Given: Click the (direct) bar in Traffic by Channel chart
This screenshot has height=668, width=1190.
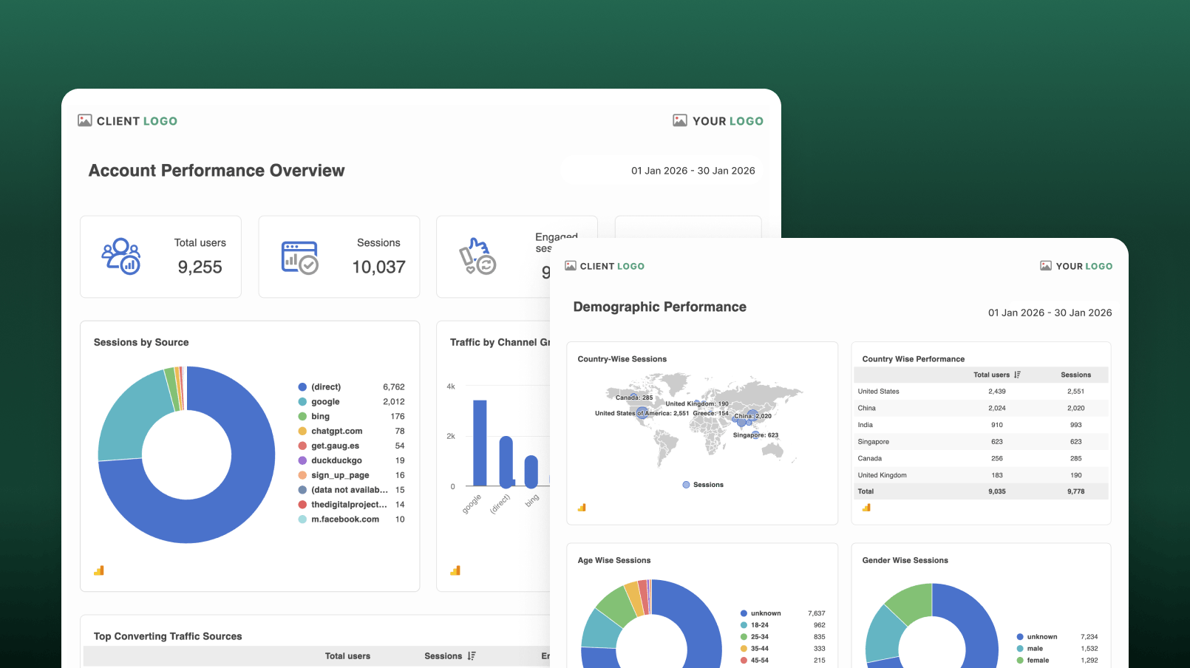Looking at the screenshot, I should 506,462.
